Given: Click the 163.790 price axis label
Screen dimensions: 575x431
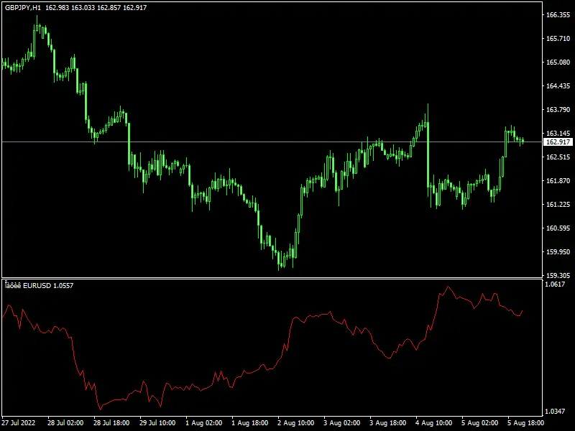Looking at the screenshot, I should [558, 110].
